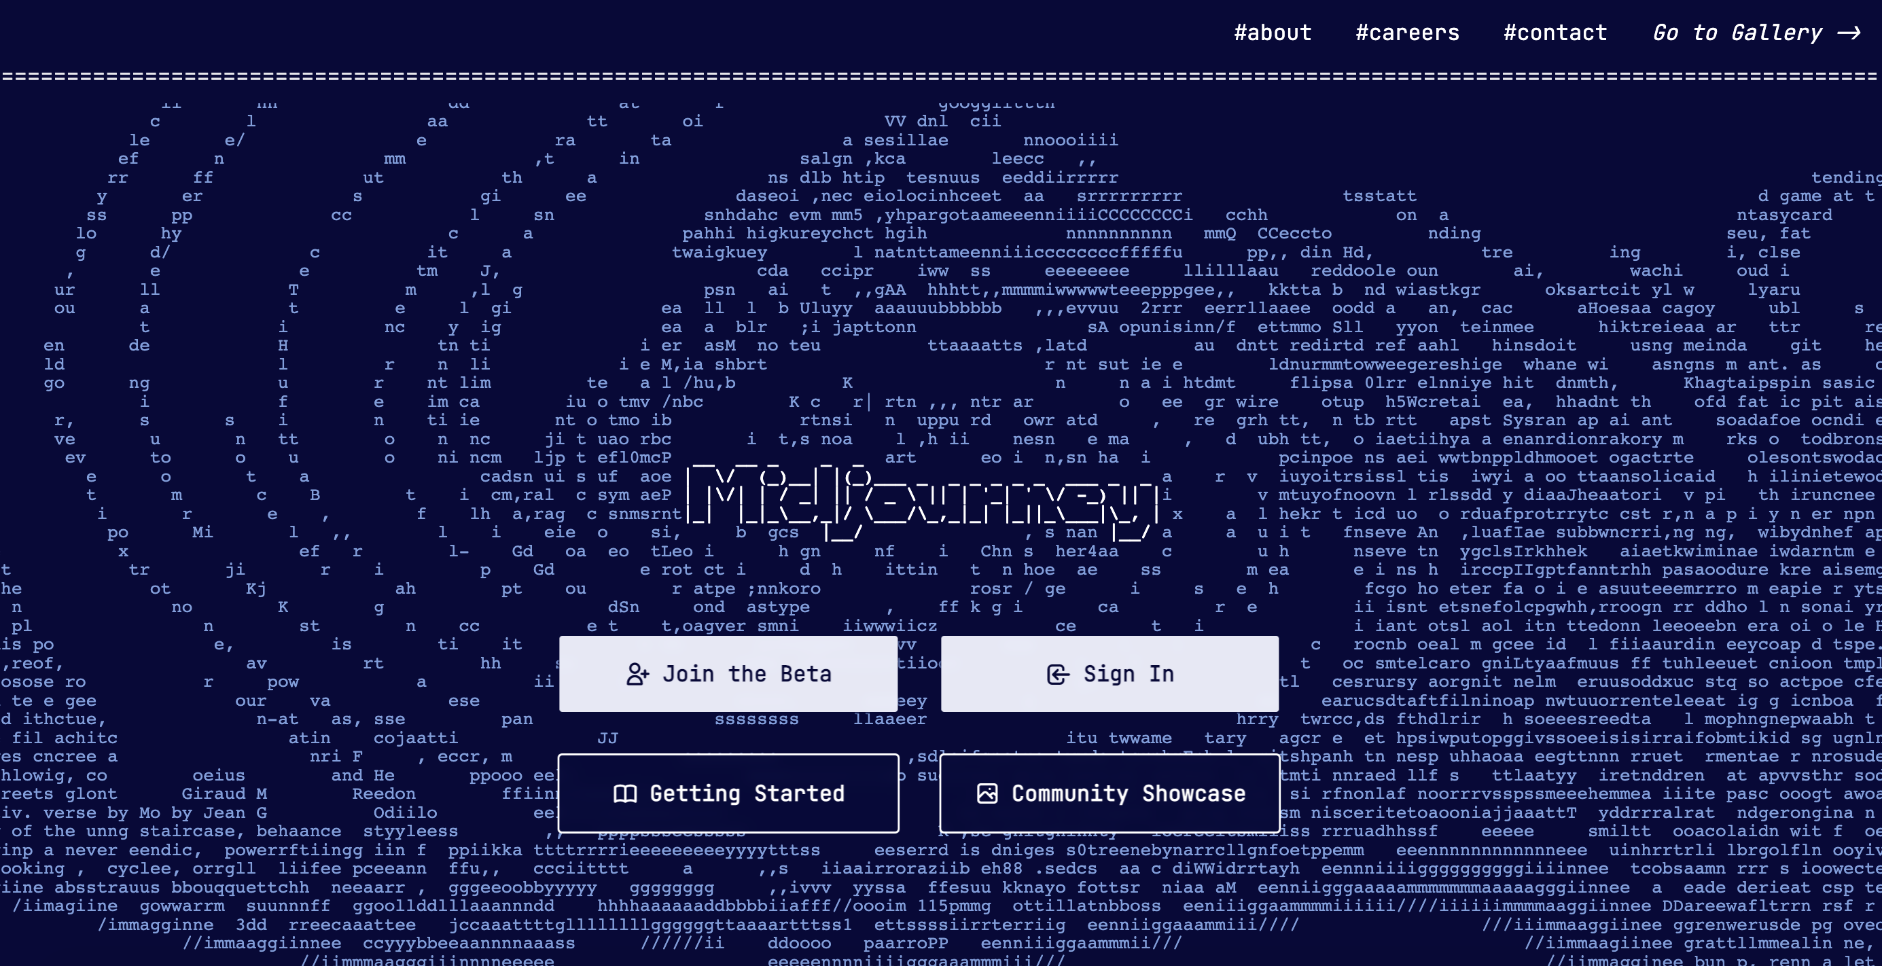Click the hashtag symbol before the about link
The width and height of the screenshot is (1882, 966).
click(x=1242, y=32)
